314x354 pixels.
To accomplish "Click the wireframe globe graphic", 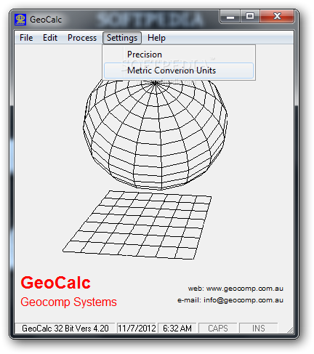I will coord(156,134).
